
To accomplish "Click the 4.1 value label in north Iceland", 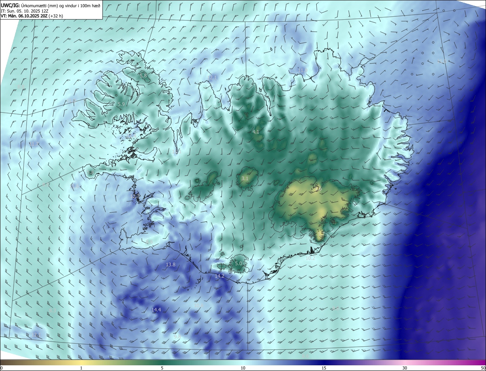I will [256, 132].
